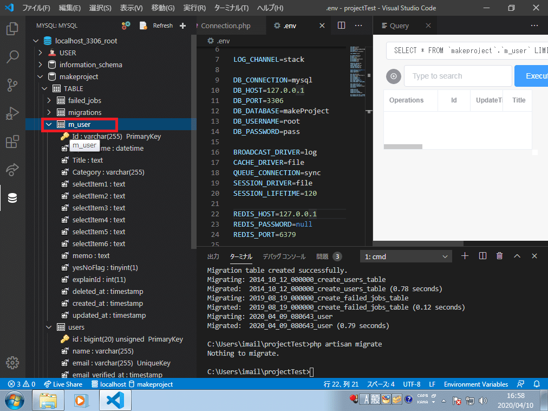Expand the failed_jobs table
Screen dimensions: 548x411
(x=49, y=100)
